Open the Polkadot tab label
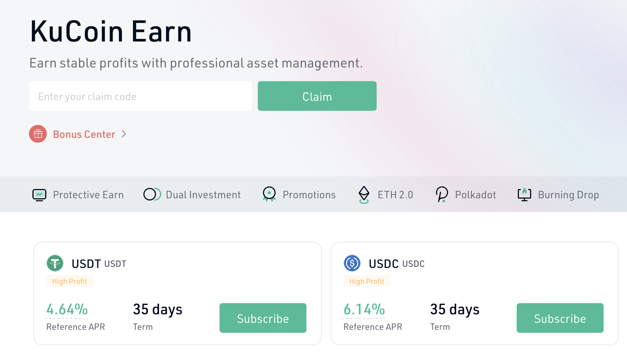The image size is (627, 358). [x=475, y=195]
